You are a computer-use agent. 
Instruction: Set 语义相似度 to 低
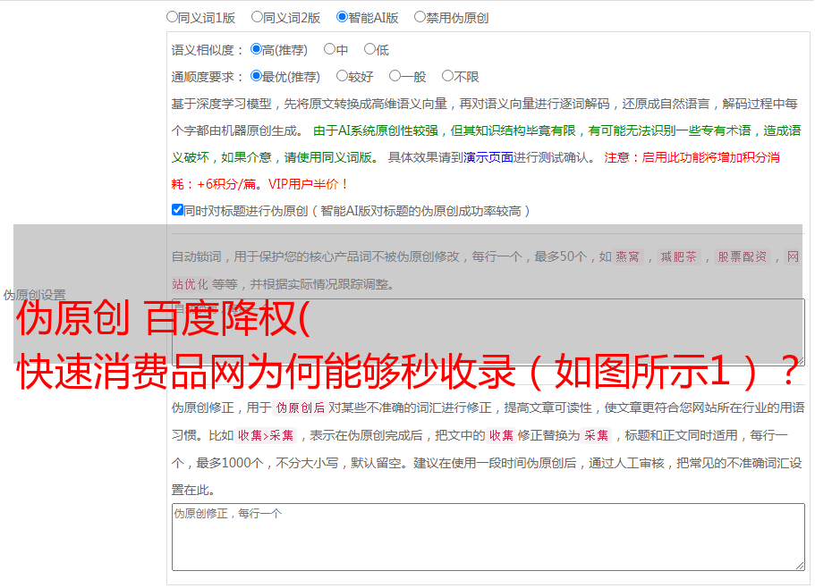(369, 49)
